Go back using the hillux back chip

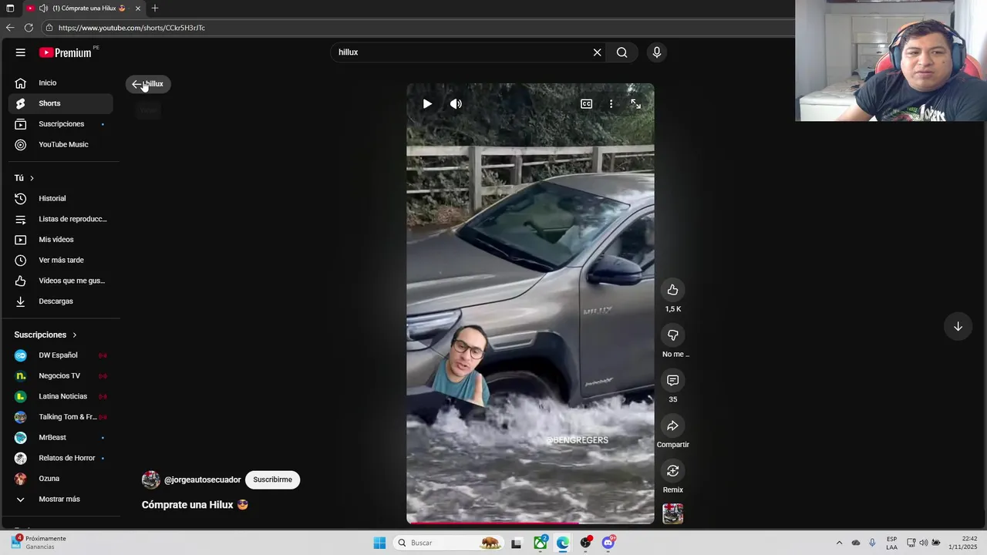tap(148, 84)
